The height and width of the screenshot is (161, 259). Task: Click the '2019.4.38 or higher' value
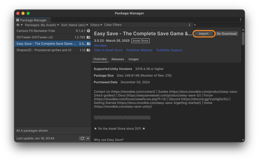pyautogui.click(x=150, y=69)
